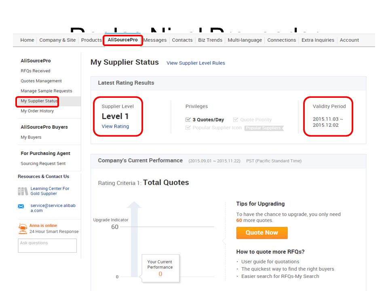Click the 60 more quotes figure

(239, 221)
